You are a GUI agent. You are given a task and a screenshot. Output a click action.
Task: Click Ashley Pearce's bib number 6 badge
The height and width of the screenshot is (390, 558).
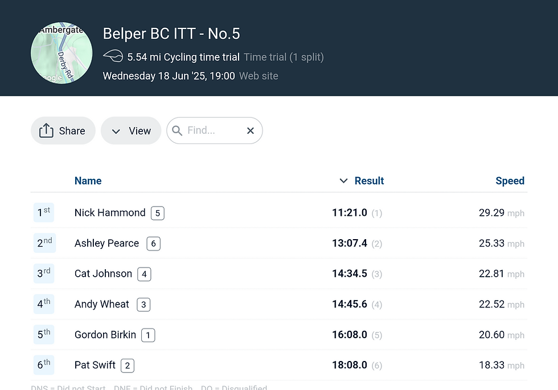pos(153,244)
